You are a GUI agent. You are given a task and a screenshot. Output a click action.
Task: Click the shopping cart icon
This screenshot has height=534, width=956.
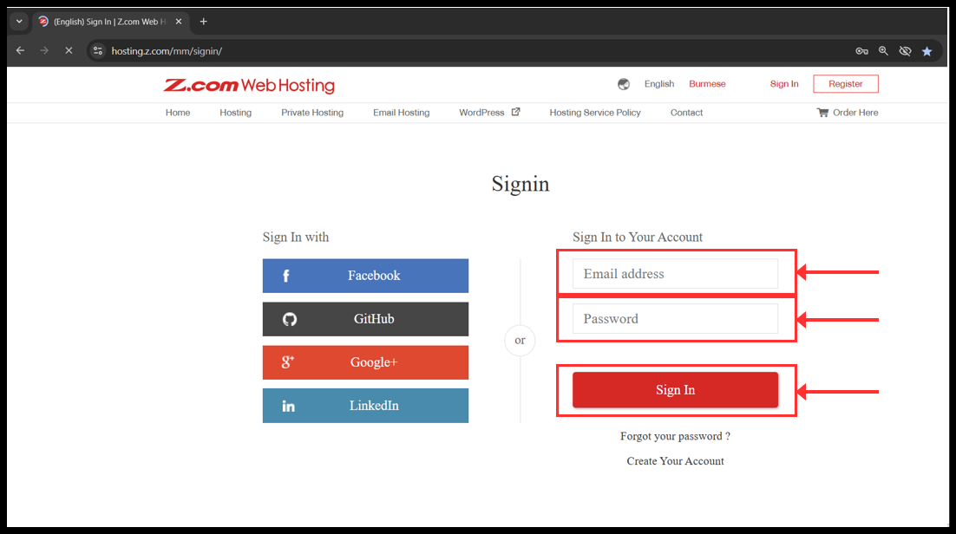tap(822, 113)
